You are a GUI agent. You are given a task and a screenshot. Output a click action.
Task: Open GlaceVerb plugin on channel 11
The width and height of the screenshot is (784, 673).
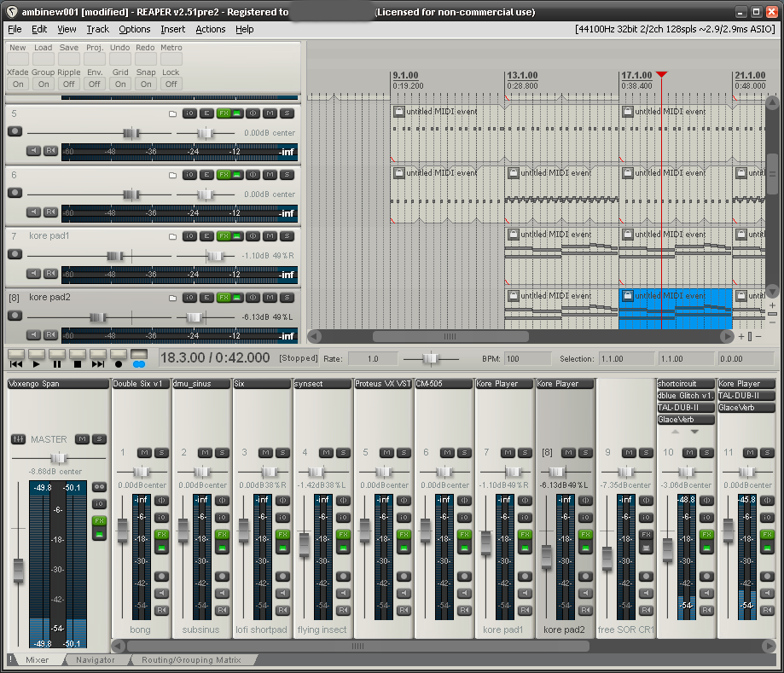(746, 408)
